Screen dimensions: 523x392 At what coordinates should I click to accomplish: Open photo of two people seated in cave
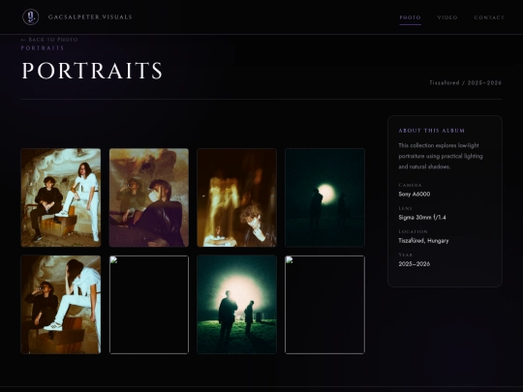coord(61,197)
